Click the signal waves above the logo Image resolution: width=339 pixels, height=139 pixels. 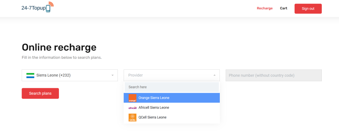click(x=51, y=4)
